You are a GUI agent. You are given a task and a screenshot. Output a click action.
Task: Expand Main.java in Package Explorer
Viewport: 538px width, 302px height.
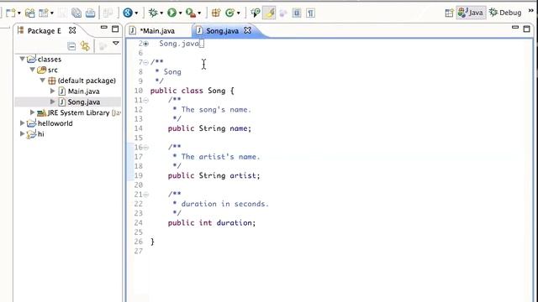tap(52, 91)
